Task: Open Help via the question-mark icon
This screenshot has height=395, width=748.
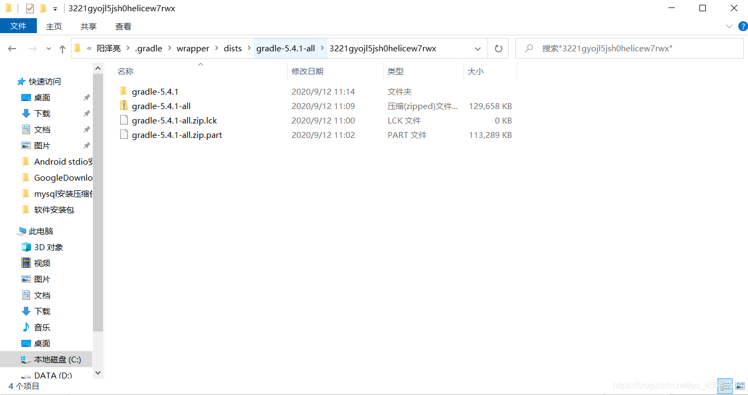Action: [743, 26]
